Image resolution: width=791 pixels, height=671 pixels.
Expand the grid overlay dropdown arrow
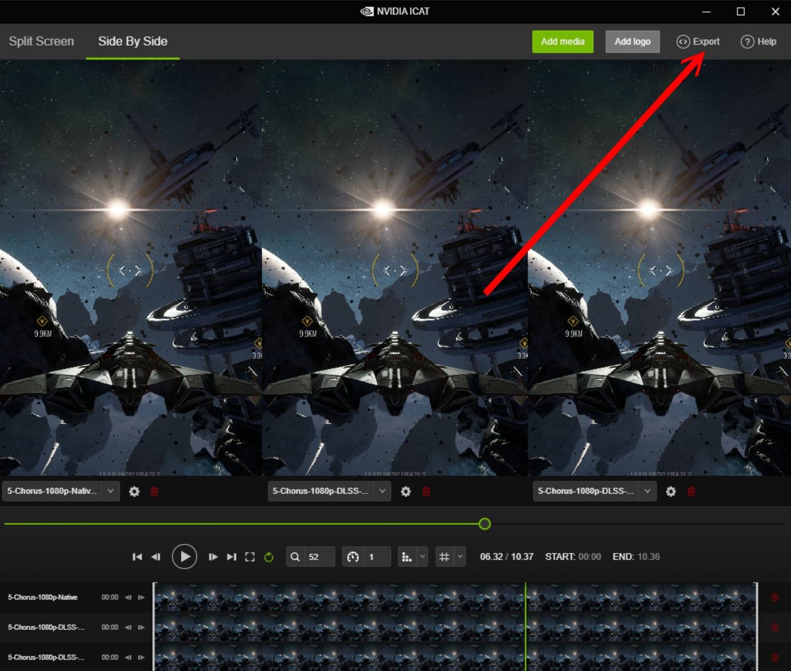tap(460, 557)
